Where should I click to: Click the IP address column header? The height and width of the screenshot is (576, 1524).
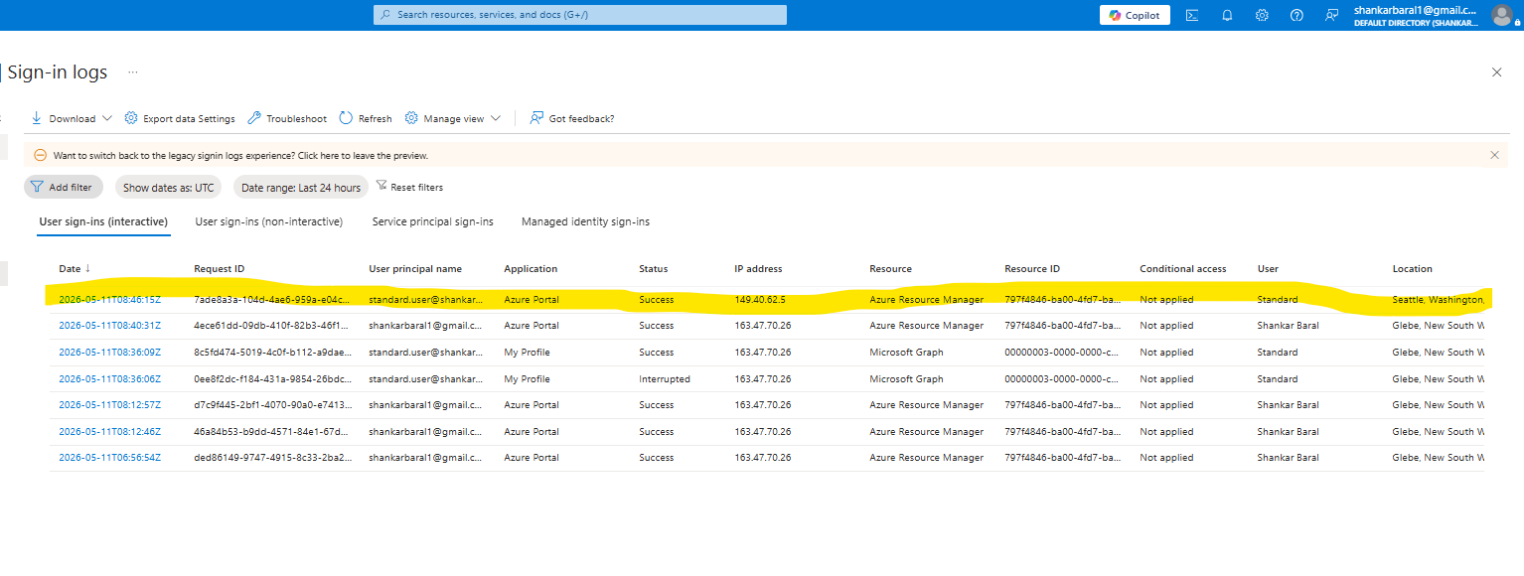click(x=758, y=268)
